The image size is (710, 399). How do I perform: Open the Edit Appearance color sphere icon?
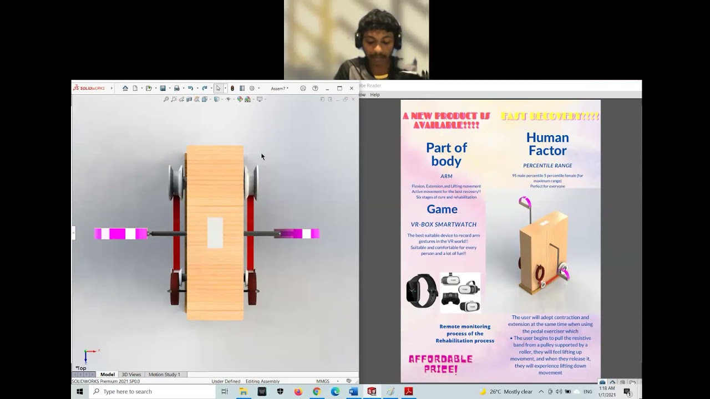pyautogui.click(x=240, y=99)
